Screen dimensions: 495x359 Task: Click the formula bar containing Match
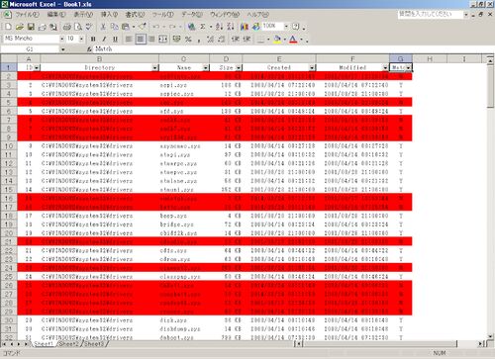point(294,49)
